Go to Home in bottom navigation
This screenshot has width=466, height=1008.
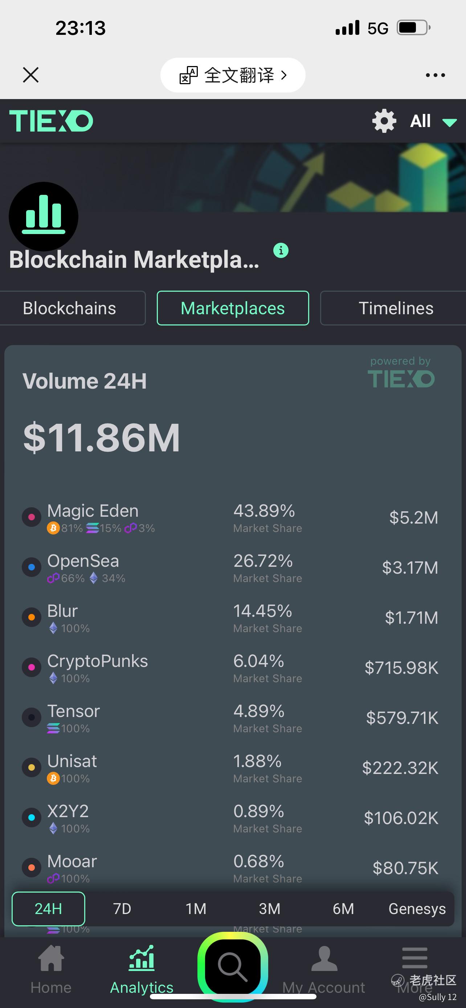click(x=51, y=969)
